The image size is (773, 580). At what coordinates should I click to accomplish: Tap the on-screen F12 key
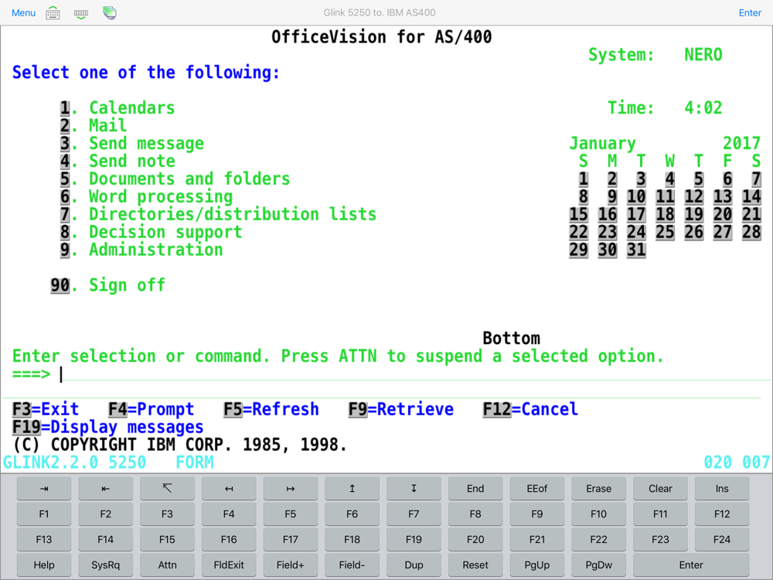722,514
